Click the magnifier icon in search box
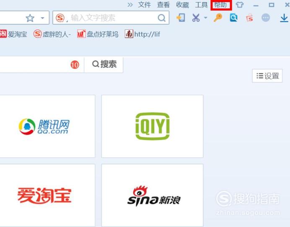Viewport: 290px width, 227px height. [x=161, y=18]
